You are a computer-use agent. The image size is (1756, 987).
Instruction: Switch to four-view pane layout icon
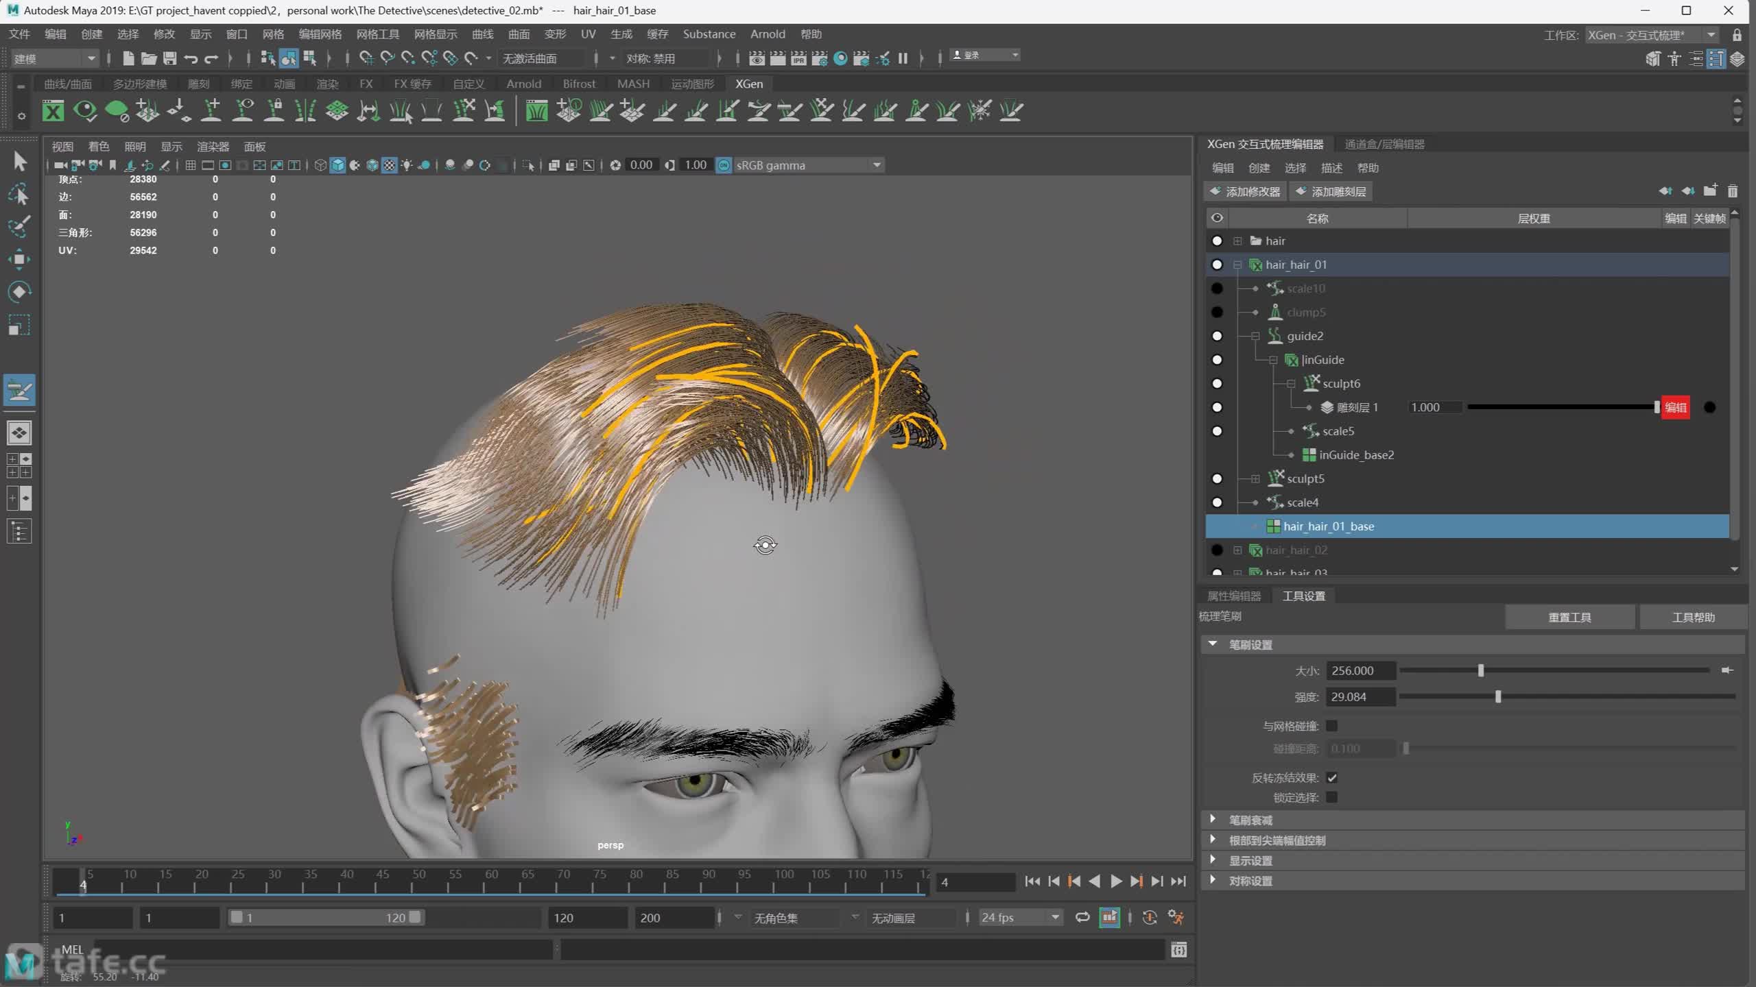pyautogui.click(x=19, y=465)
